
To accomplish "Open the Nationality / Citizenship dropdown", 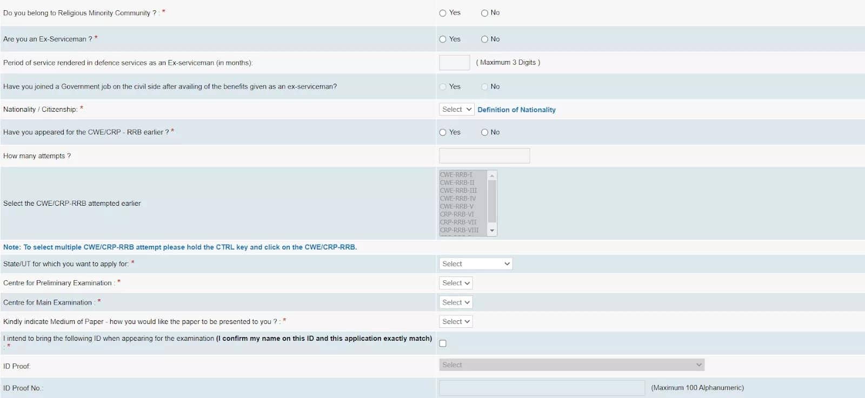I will pos(456,110).
